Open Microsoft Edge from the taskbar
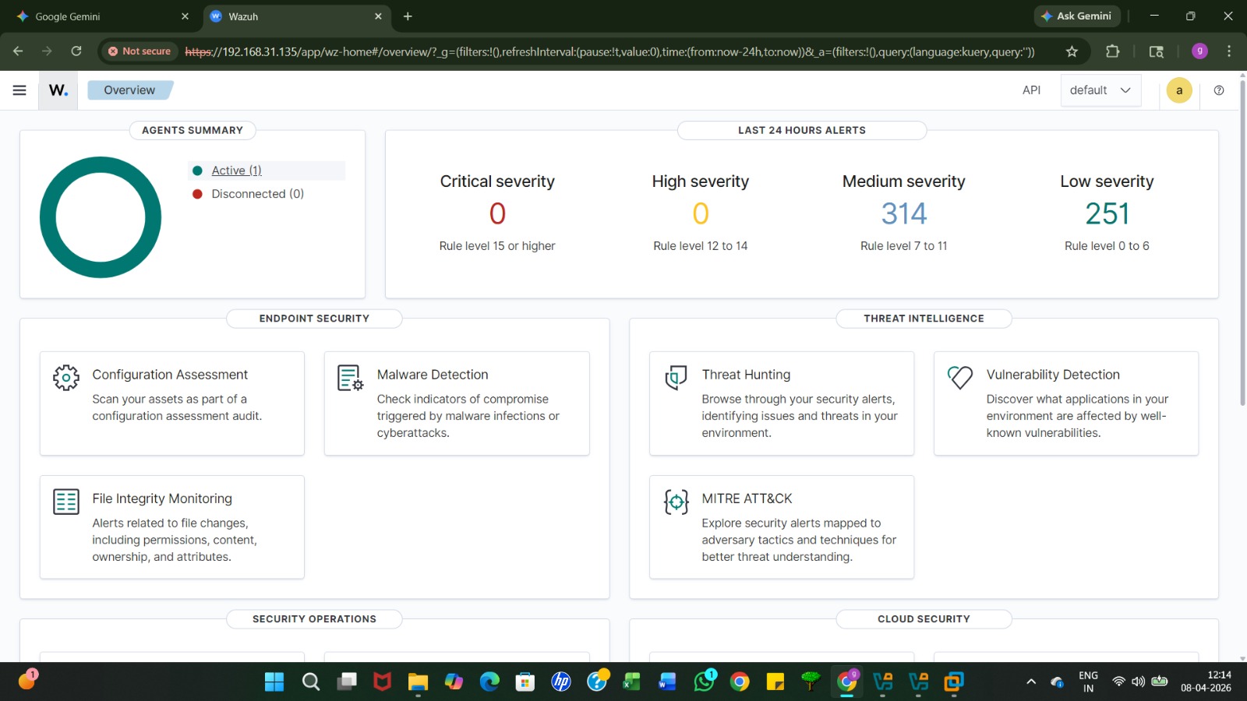Image resolution: width=1247 pixels, height=701 pixels. (x=489, y=682)
